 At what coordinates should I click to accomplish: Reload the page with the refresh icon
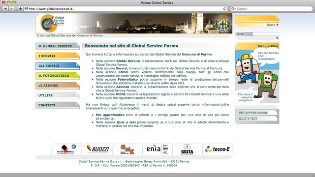(224, 9)
